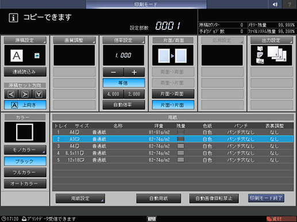
Task: Select tray 1 A4 paper row
Action: tap(173, 132)
